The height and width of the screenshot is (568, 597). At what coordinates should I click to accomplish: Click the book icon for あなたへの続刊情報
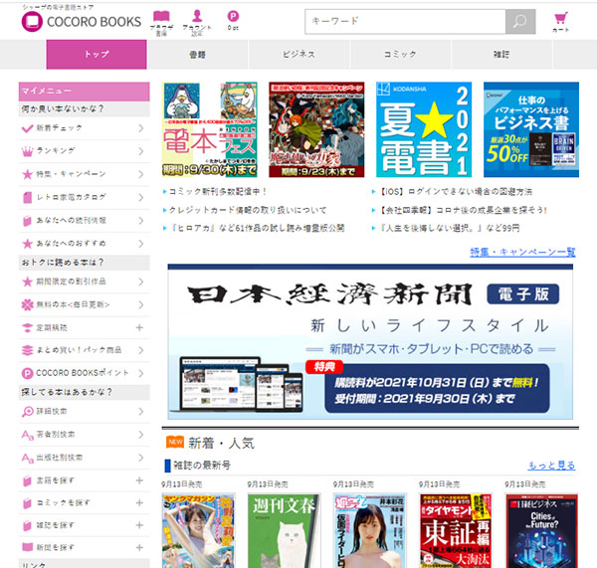28,221
